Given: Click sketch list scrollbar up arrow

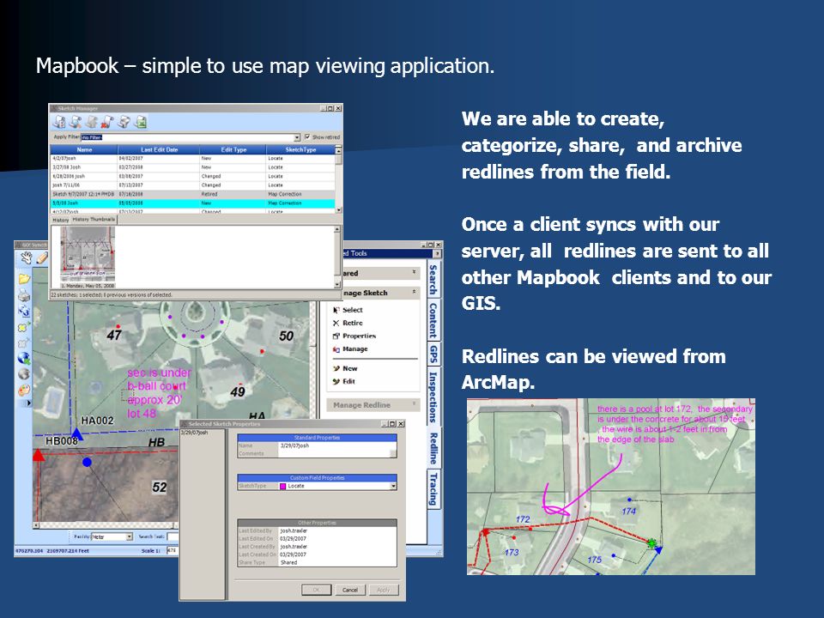Looking at the screenshot, I should click(x=338, y=149).
